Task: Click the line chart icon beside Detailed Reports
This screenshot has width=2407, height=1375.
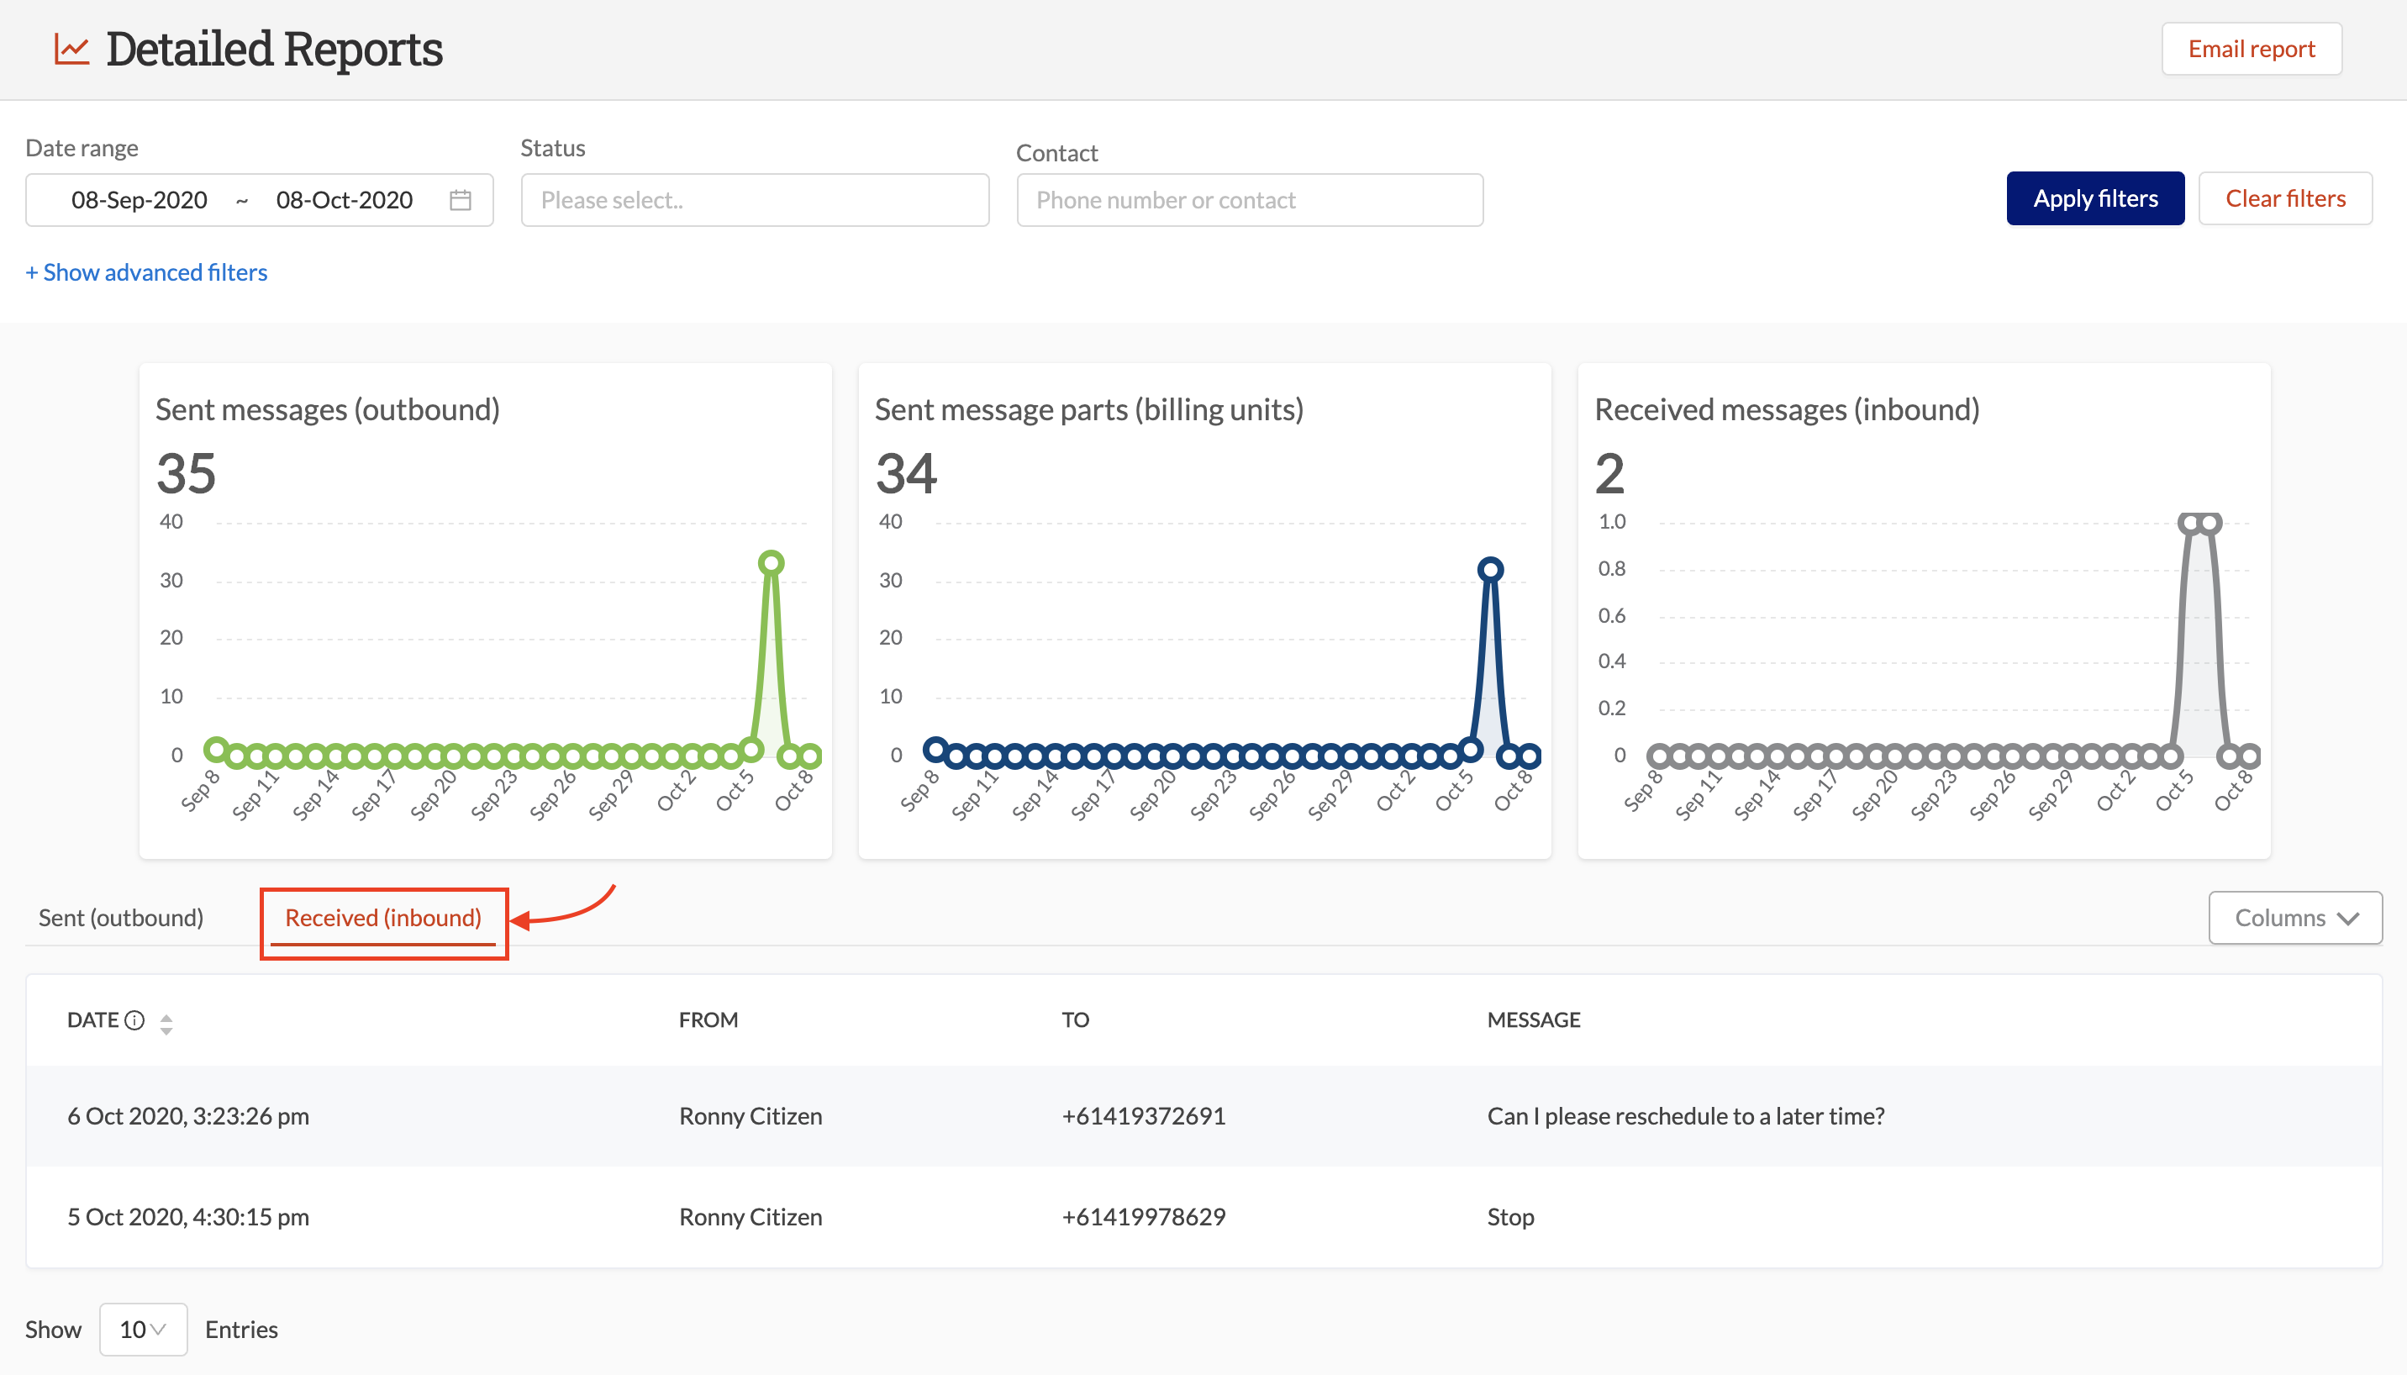Action: 70,49
